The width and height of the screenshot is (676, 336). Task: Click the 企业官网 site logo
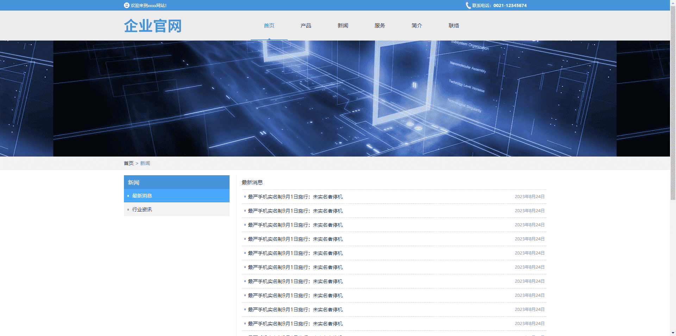tap(153, 26)
